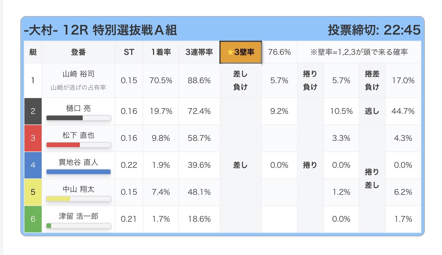Click racer name 松下 直也
This screenshot has width=442, height=255.
coord(78,135)
